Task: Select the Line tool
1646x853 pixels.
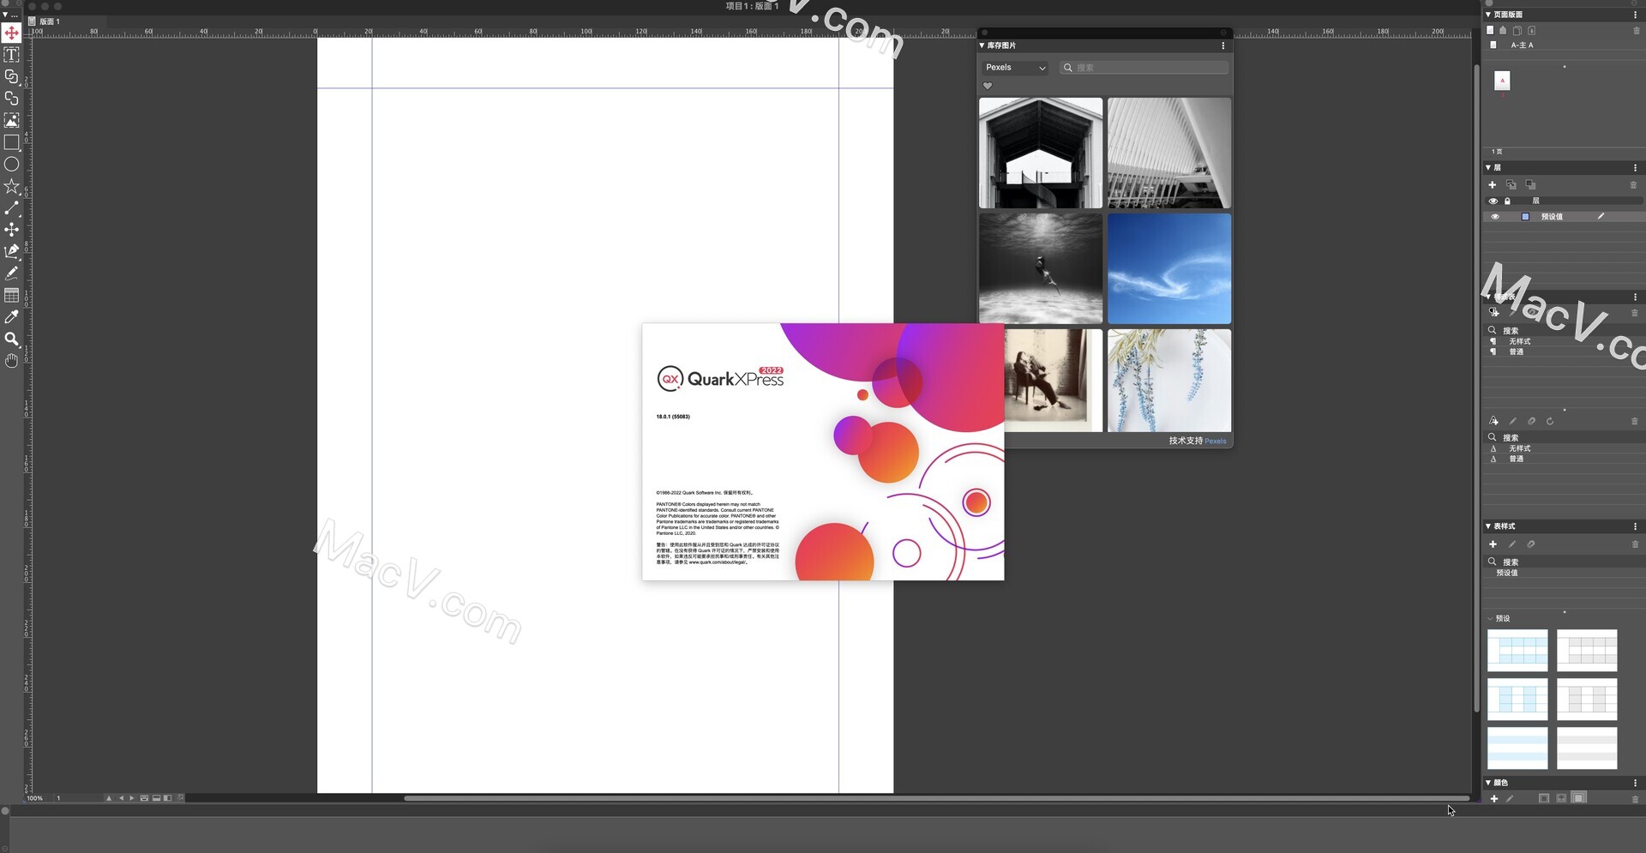Action: pos(11,208)
